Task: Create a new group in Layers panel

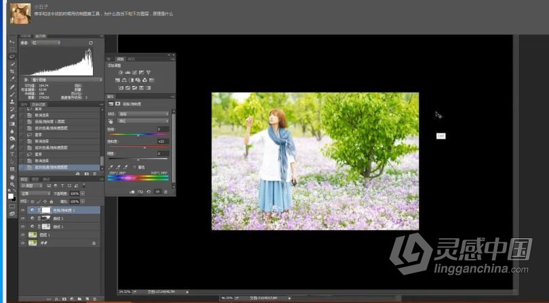Action: pyautogui.click(x=79, y=299)
